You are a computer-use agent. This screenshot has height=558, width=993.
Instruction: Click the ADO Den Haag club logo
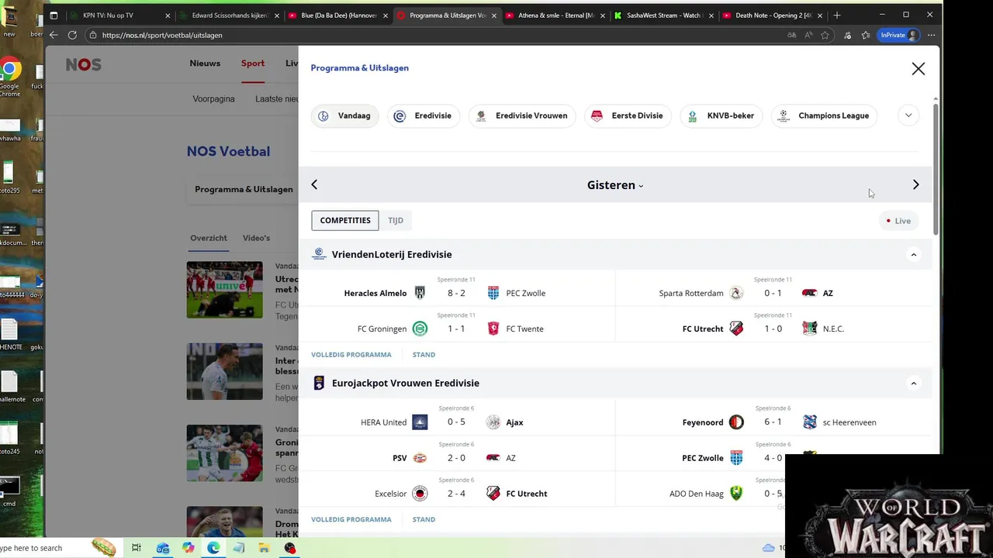tap(736, 494)
